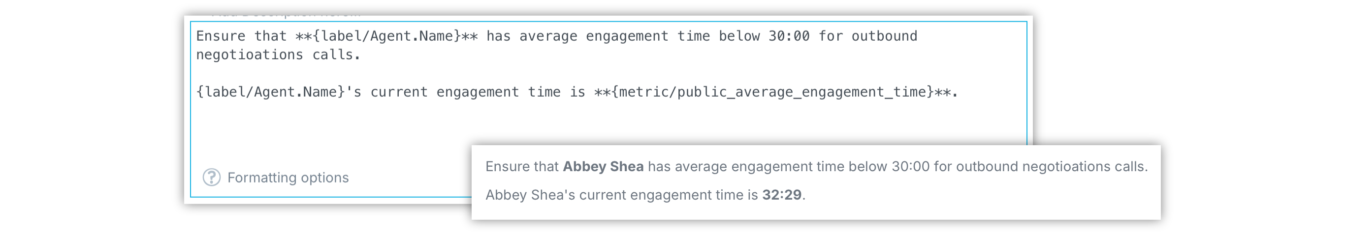
Task: Open the Formatting options link
Action: 288,178
